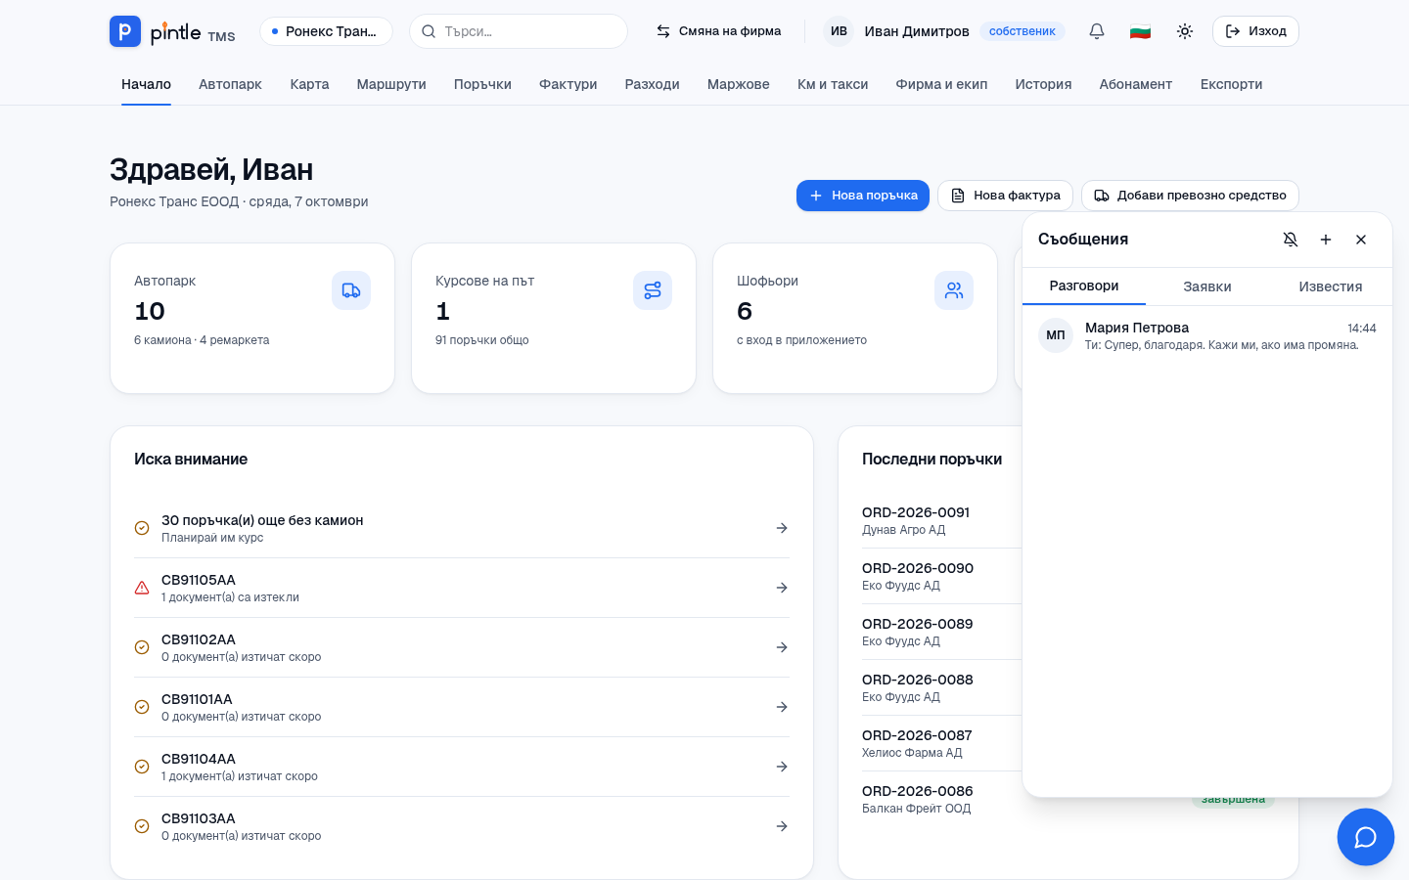Screen dimensions: 1409x880
Task: Open arrow for CB91105AA row
Action: click(x=782, y=588)
